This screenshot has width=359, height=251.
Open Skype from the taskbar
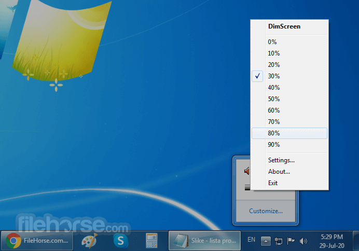121,241
